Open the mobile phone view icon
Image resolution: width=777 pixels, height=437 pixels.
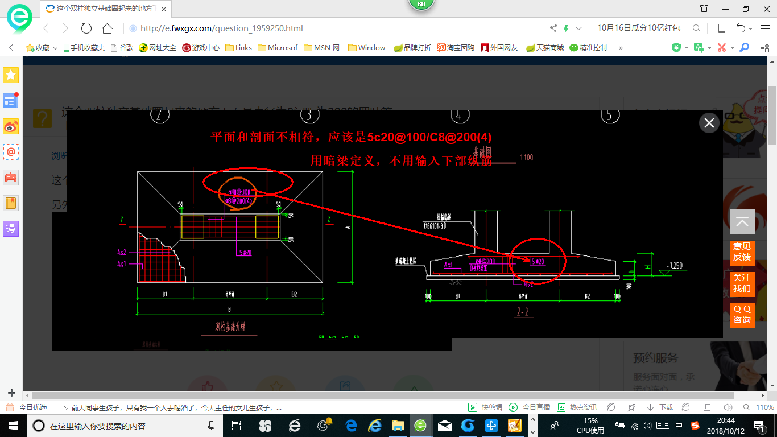pos(721,28)
